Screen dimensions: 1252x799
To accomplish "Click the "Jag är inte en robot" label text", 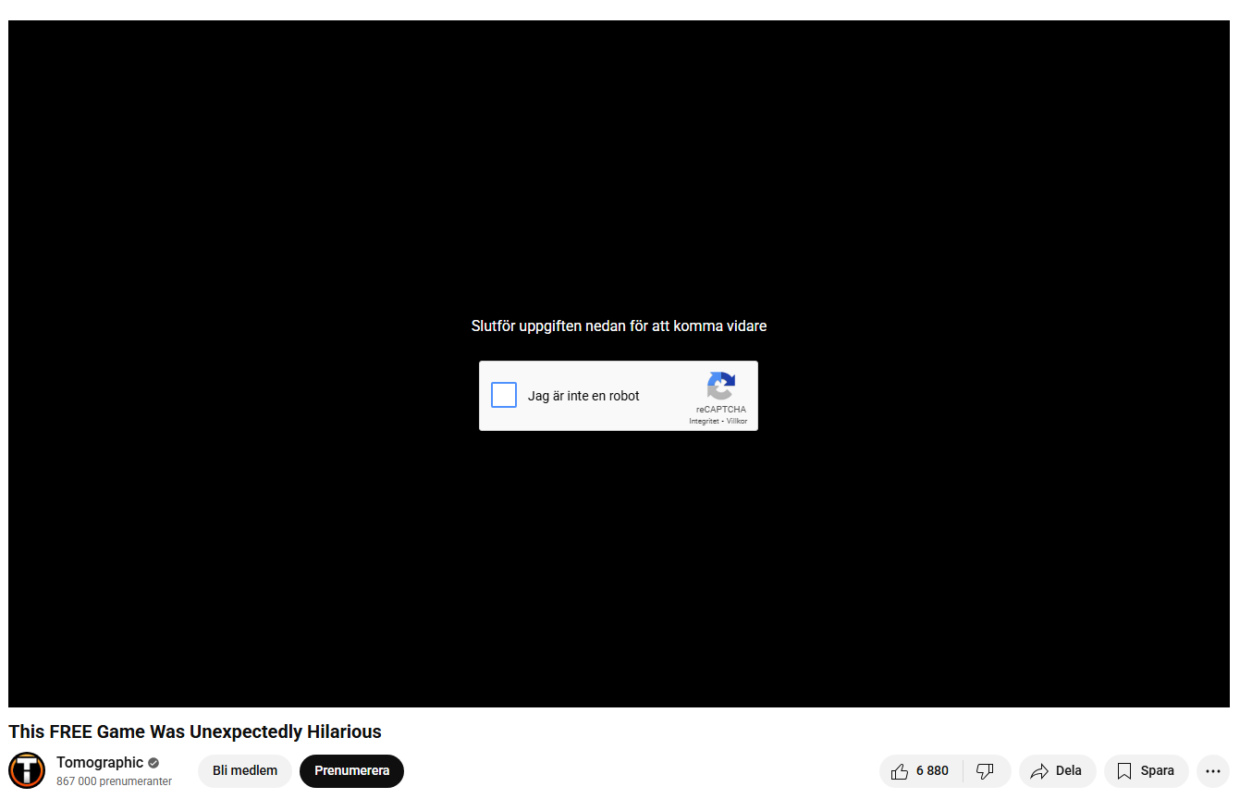I will click(x=583, y=396).
